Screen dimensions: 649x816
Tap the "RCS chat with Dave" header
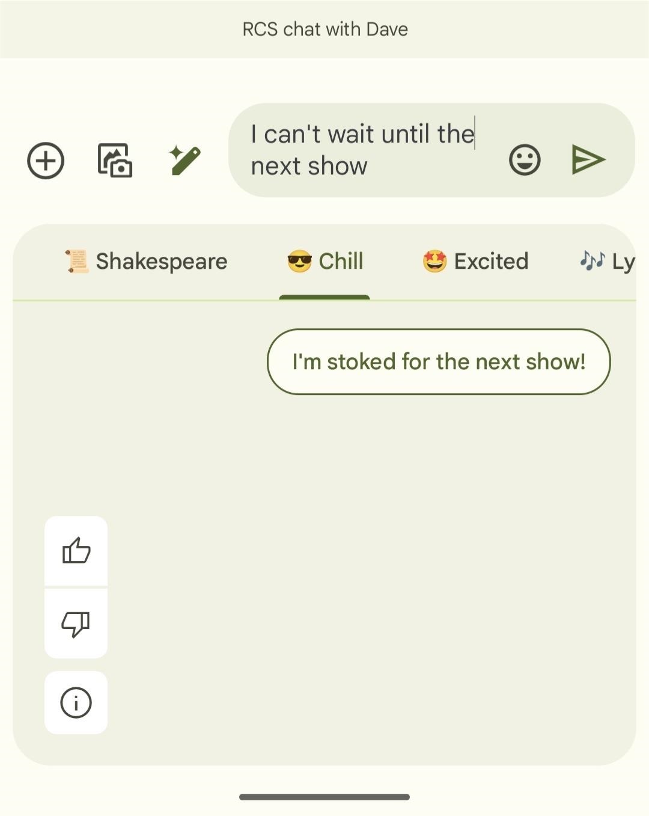pos(324,29)
